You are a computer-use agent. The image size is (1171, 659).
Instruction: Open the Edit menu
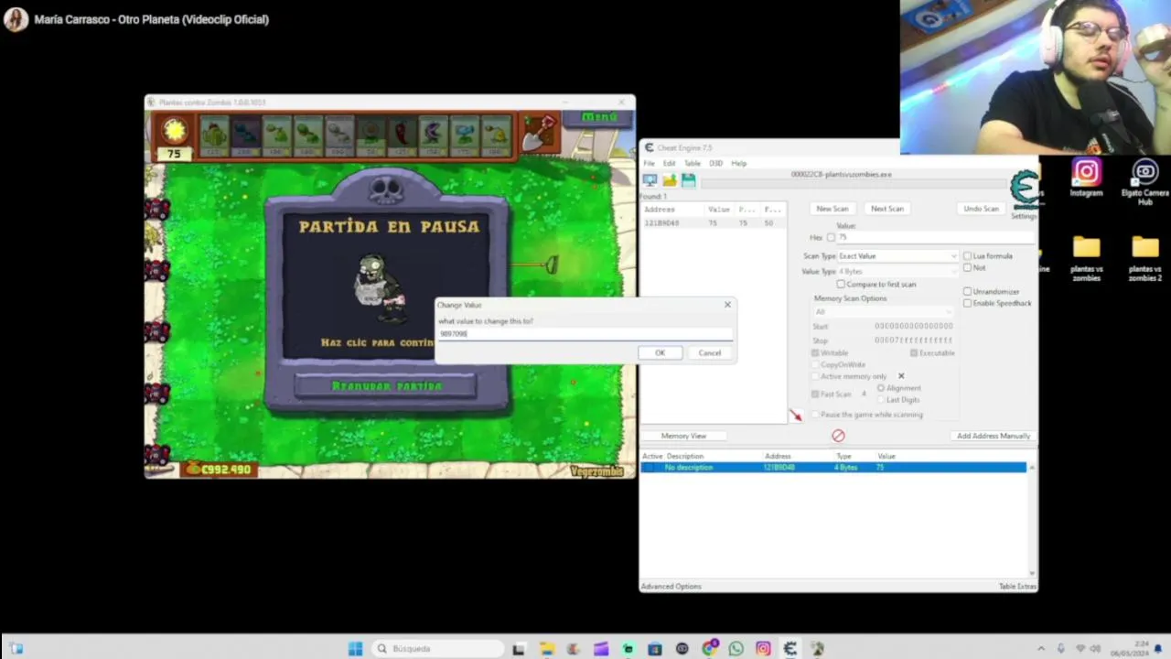(x=669, y=164)
